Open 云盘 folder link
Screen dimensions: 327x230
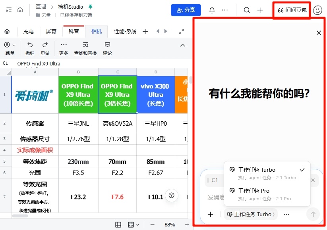click(x=43, y=15)
